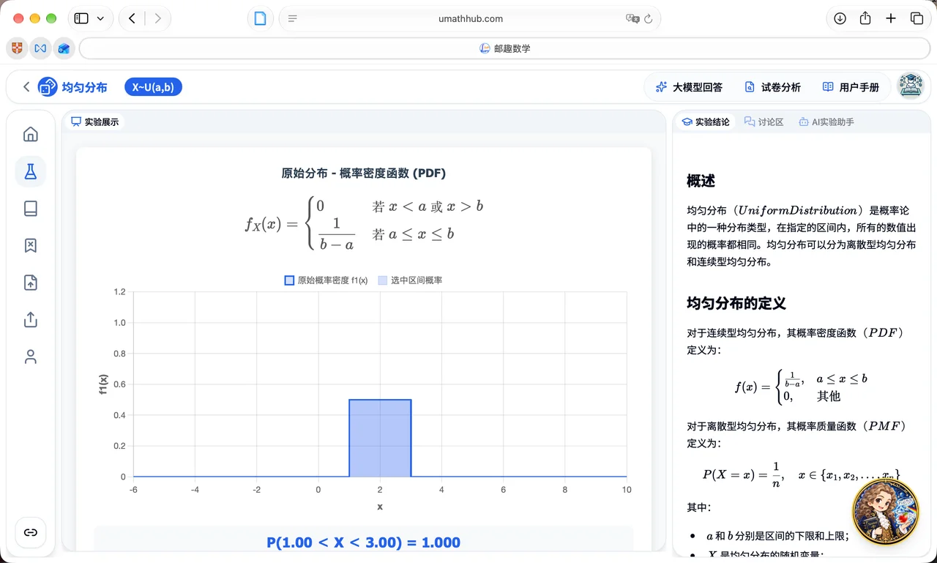Click the document page icon in toolbar
Image resolution: width=937 pixels, height=563 pixels.
pos(260,19)
